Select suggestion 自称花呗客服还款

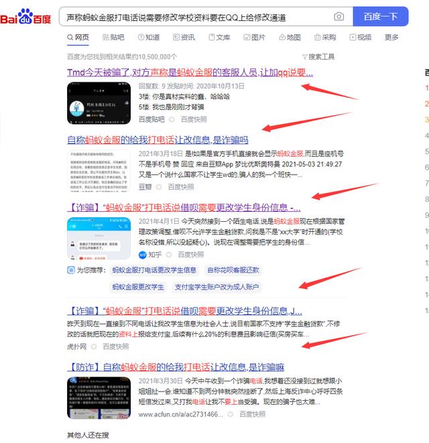[233, 270]
